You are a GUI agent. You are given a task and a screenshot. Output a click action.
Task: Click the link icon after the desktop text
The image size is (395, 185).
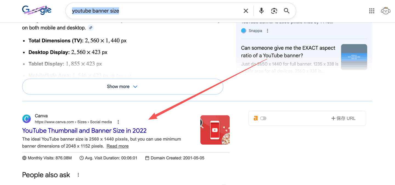click(x=91, y=28)
